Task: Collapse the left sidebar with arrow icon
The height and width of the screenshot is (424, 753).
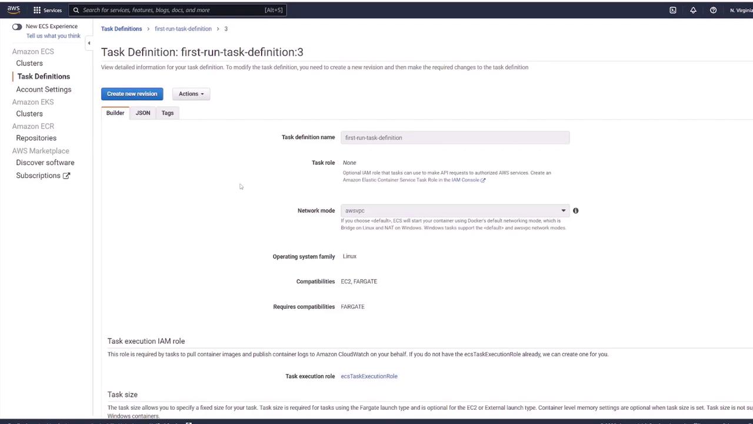Action: (x=89, y=43)
